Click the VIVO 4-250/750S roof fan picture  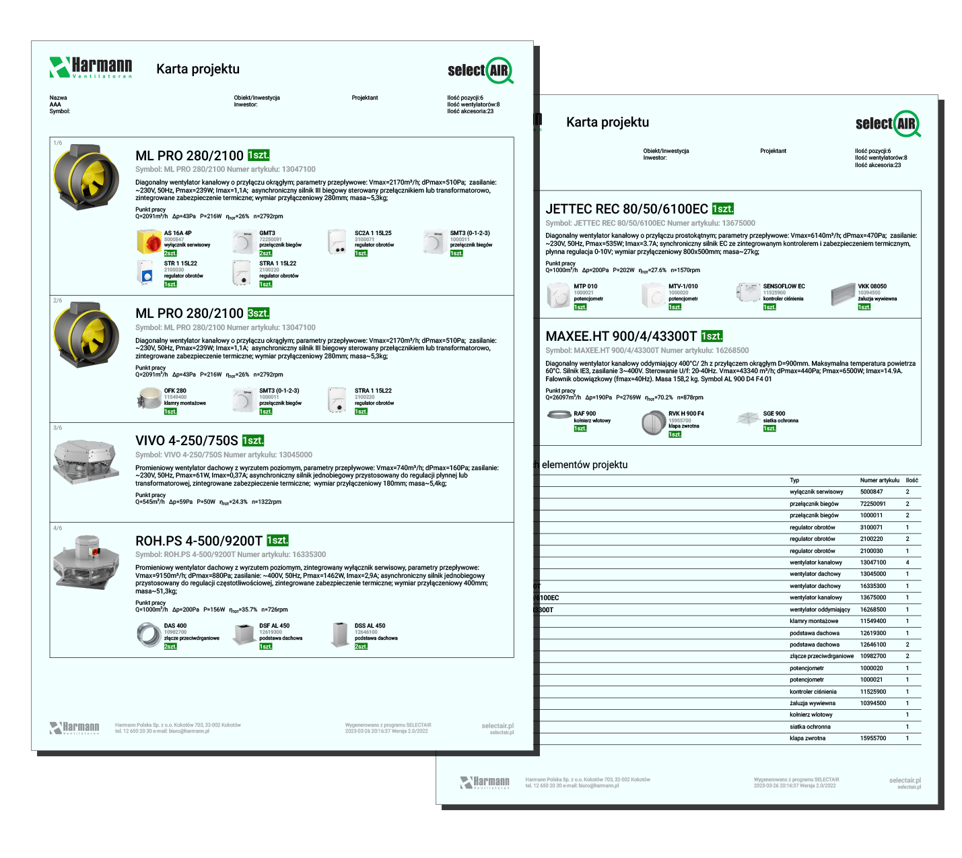(x=85, y=463)
